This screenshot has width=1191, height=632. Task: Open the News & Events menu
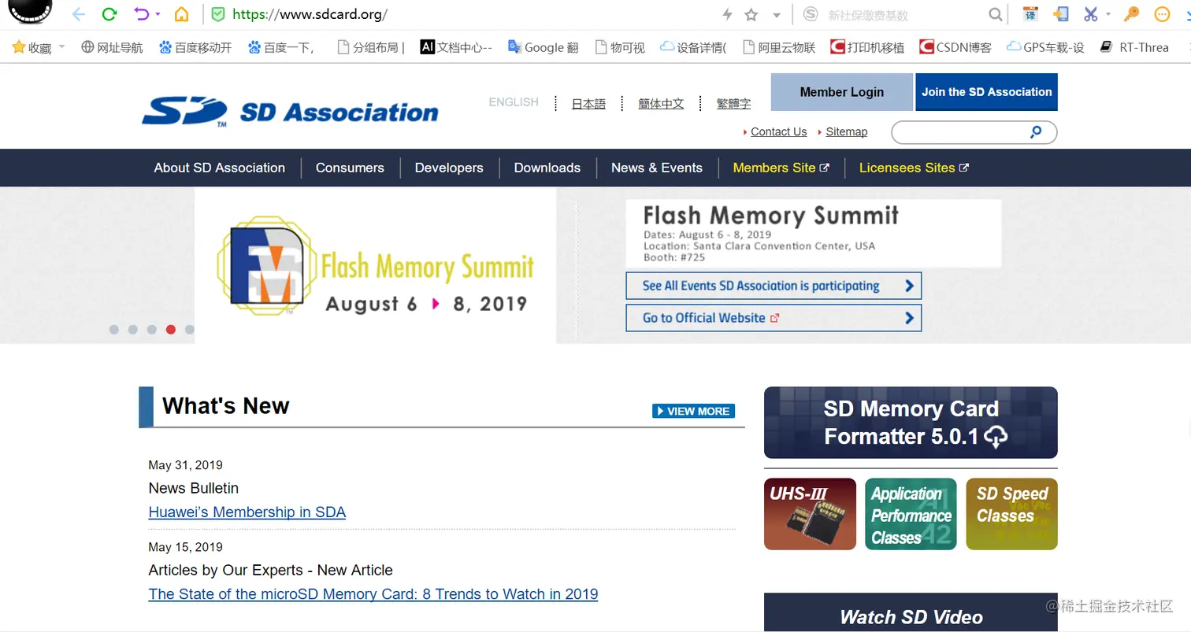pyautogui.click(x=657, y=168)
